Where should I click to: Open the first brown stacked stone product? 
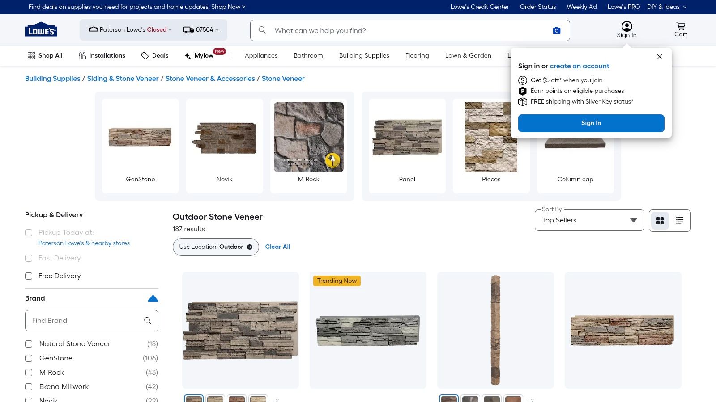pyautogui.click(x=240, y=331)
